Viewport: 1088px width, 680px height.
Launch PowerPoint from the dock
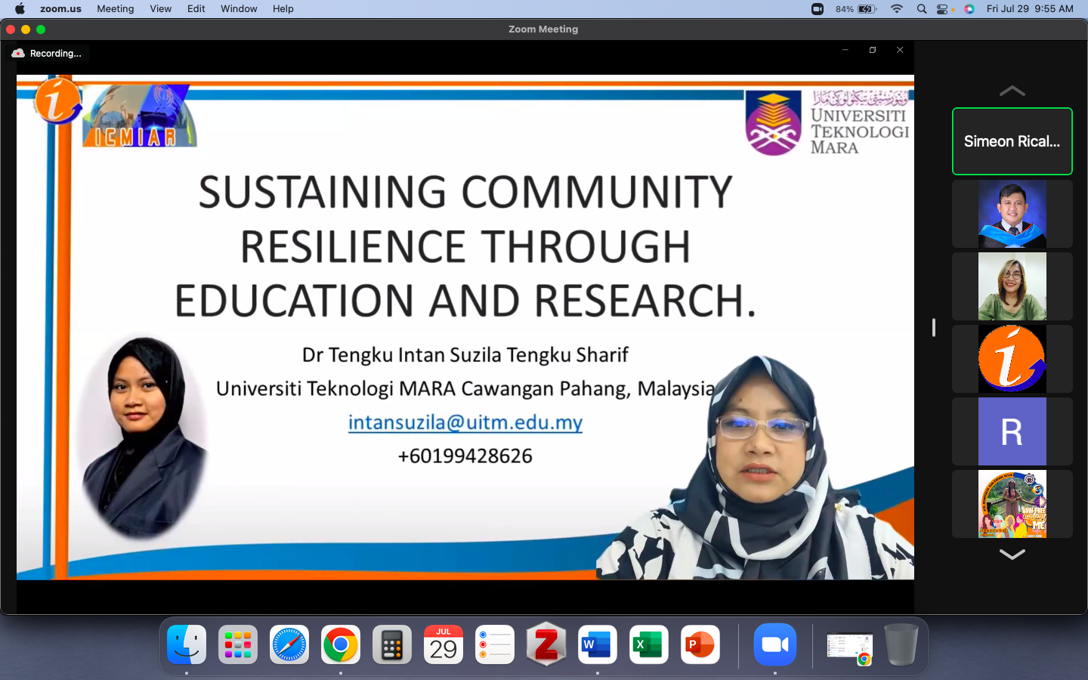pyautogui.click(x=700, y=644)
